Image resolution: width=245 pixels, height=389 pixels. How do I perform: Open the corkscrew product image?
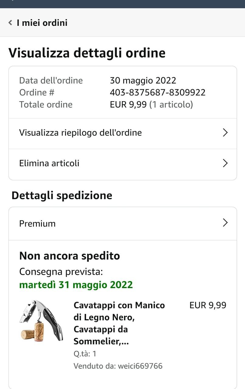tap(41, 321)
